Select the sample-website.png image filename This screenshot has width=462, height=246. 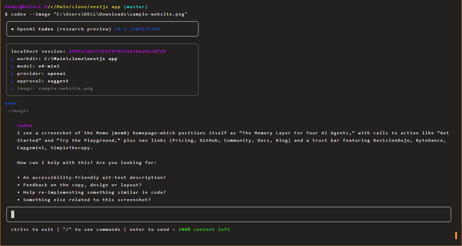coord(66,88)
